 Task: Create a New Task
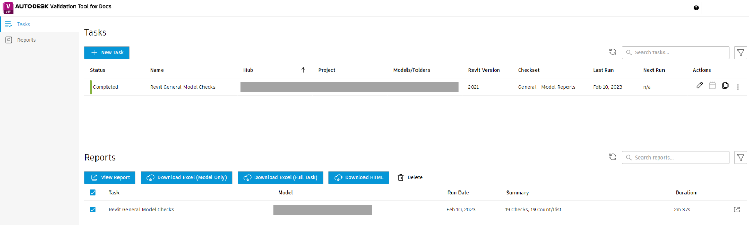pyautogui.click(x=107, y=52)
